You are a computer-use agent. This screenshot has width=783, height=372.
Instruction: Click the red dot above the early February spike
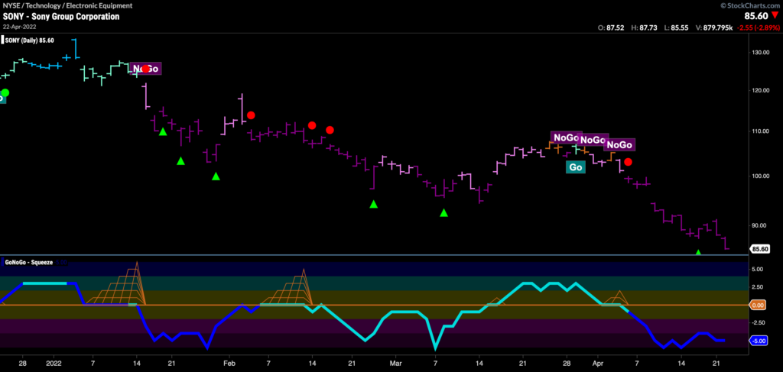pyautogui.click(x=251, y=115)
